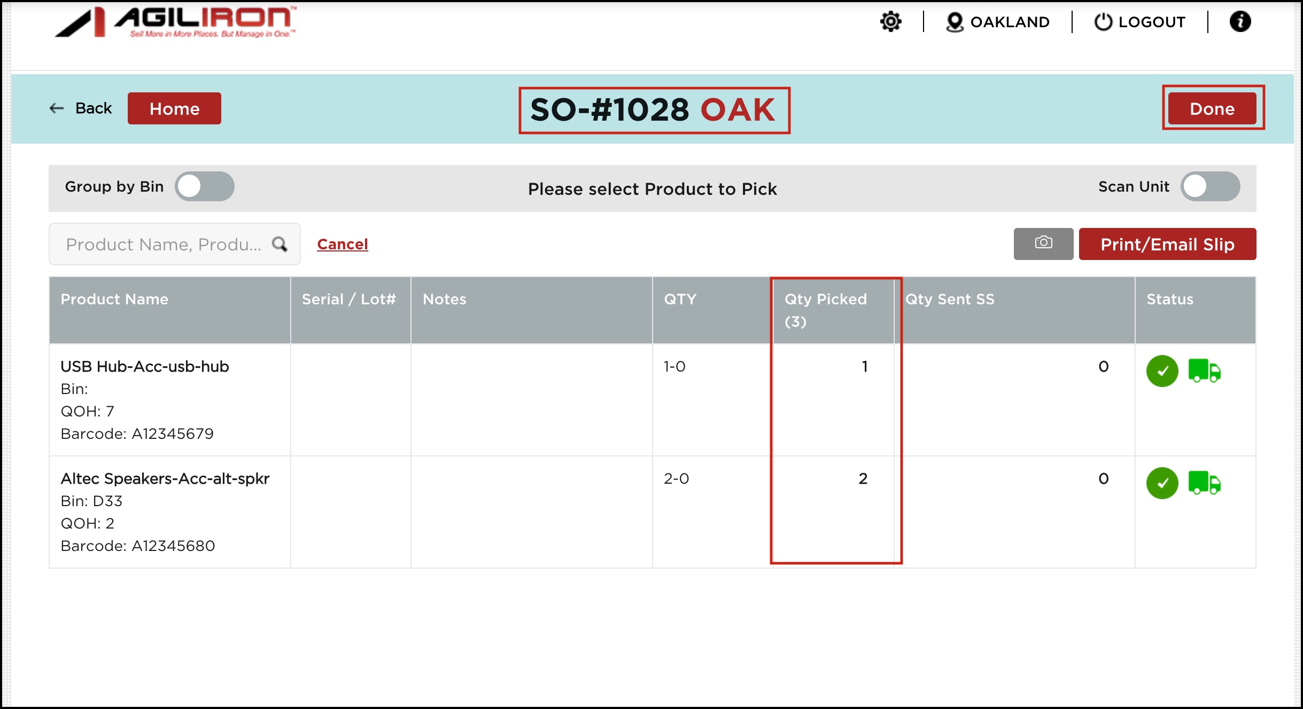Select the USB Hub-Acc-usb-hub product row
The image size is (1303, 709).
(x=144, y=367)
